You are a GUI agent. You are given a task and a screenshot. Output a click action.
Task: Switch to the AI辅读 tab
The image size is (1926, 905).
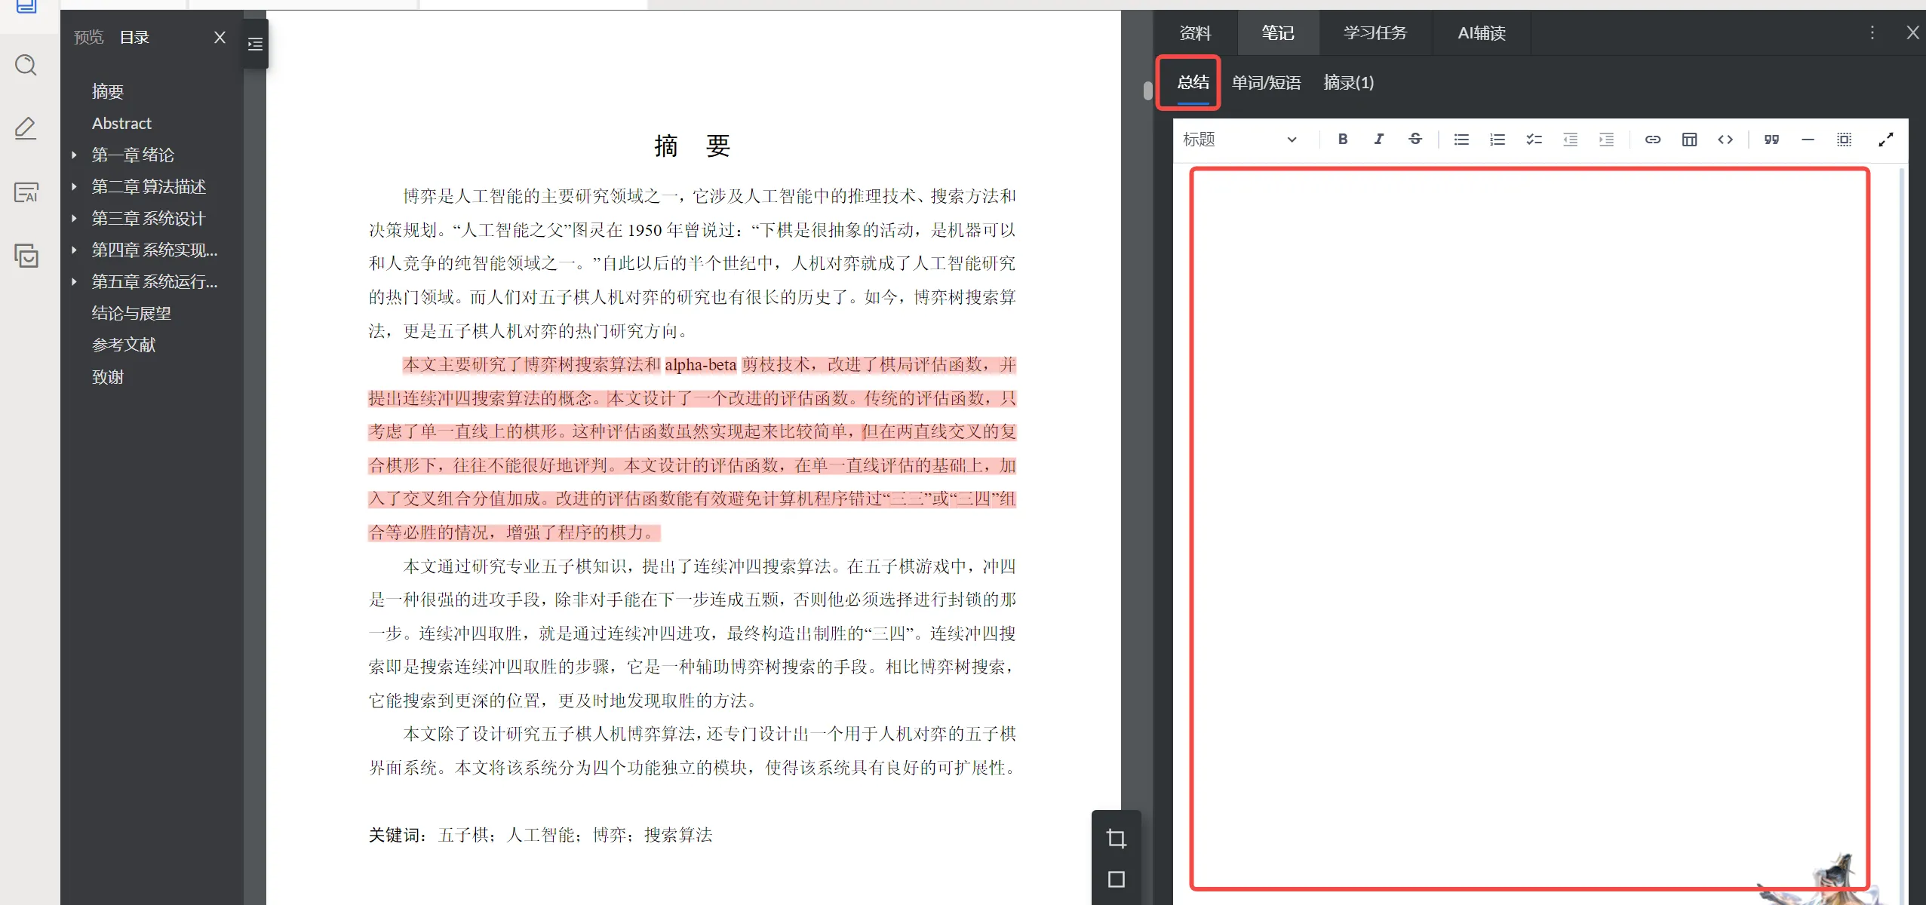(x=1481, y=33)
